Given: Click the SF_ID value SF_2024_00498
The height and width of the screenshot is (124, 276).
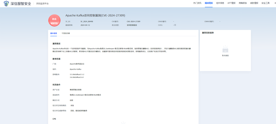Looking at the screenshot, I should (87, 21).
